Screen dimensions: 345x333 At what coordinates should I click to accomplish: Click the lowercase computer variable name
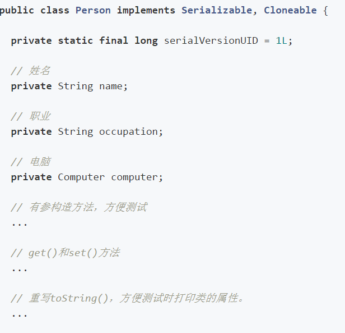tap(137, 177)
